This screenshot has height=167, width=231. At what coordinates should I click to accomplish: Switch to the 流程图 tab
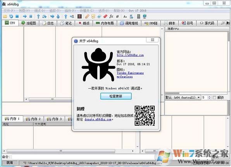[29, 23]
